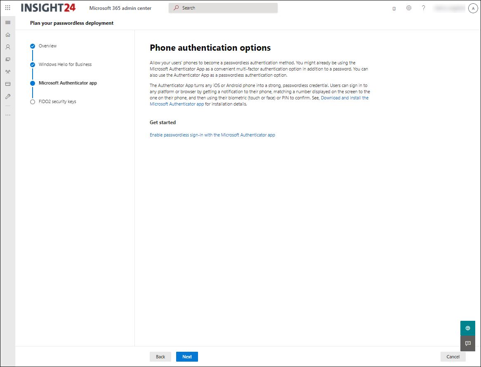Open Setup wrench icon in sidebar
481x367 pixels.
tap(7, 96)
